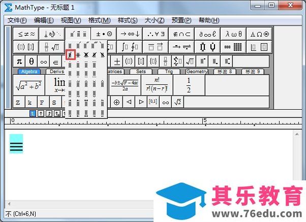Open set theory symbols palette (∉∩⊂)
Image resolution: width=306 pixels, height=222 pixels.
[x=181, y=34]
